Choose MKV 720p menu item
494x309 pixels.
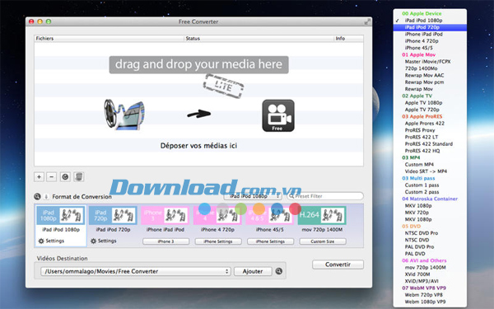pyautogui.click(x=430, y=213)
